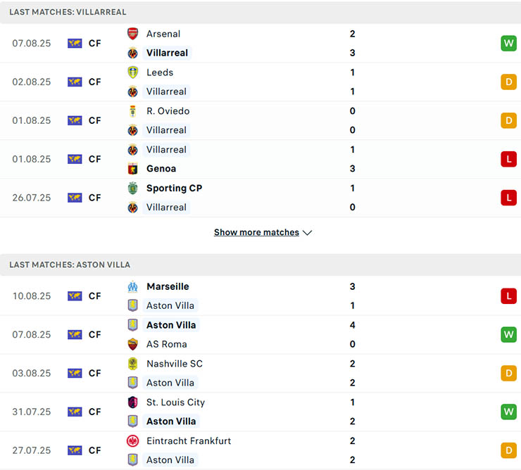Click the red L badge for Marseille match
Viewport: 521px width, 470px height.
(508, 296)
